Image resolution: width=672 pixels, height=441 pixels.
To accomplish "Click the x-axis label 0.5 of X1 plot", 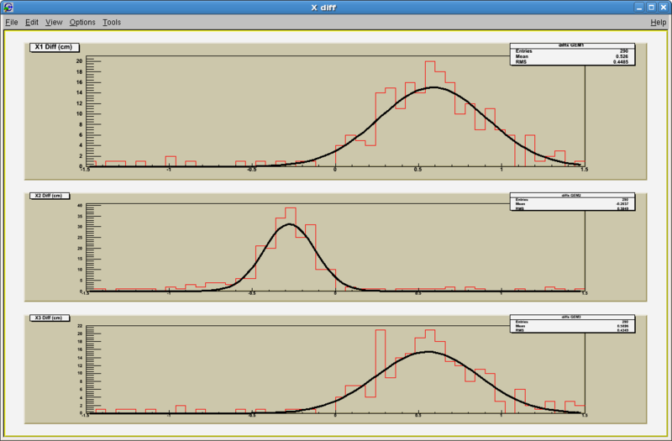I will pyautogui.click(x=417, y=170).
